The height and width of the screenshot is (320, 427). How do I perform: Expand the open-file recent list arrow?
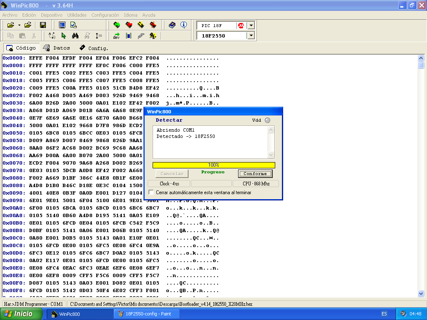19,25
